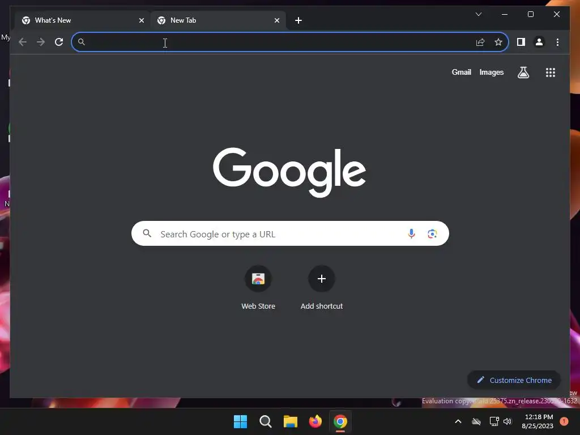Open the side panel

(521, 42)
